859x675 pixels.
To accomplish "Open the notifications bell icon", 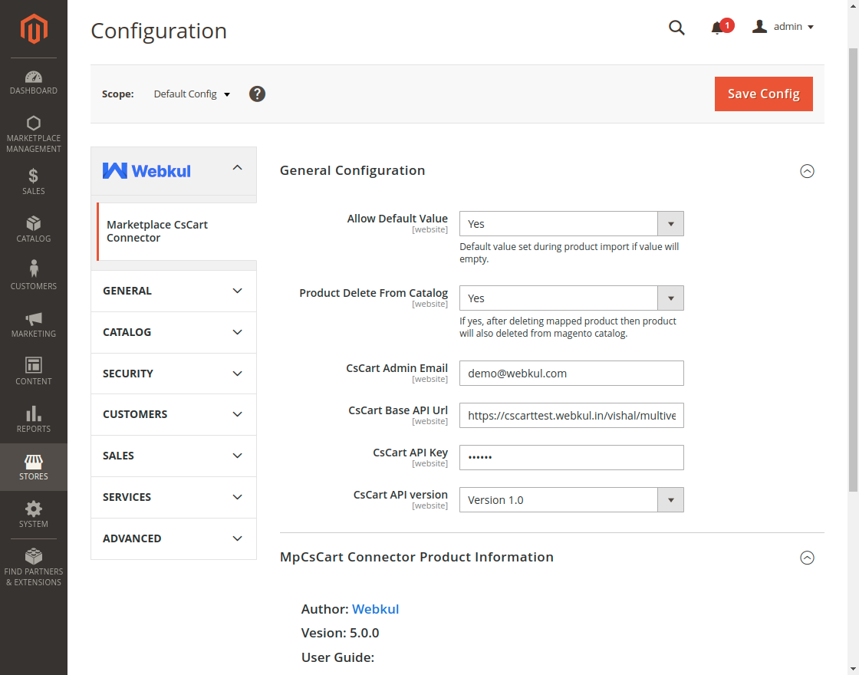I will 717,28.
